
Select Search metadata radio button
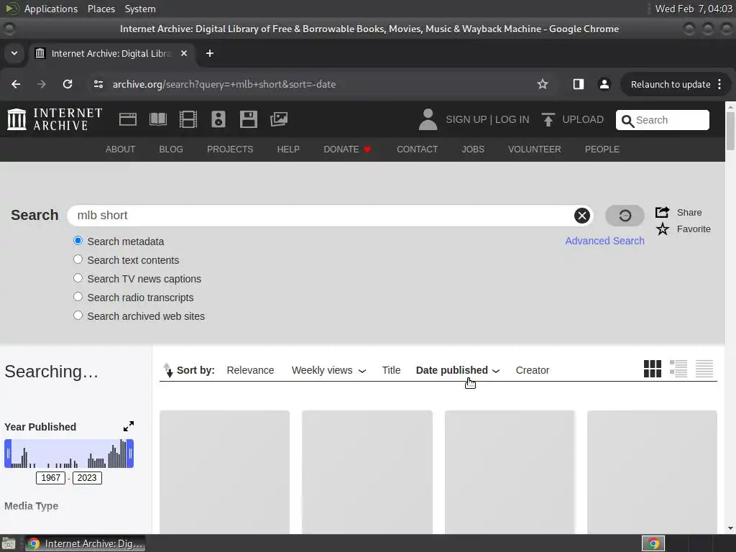(x=78, y=241)
